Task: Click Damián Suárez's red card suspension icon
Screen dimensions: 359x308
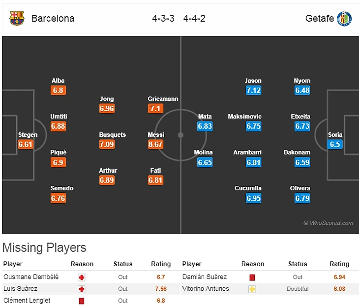Action: (252, 277)
